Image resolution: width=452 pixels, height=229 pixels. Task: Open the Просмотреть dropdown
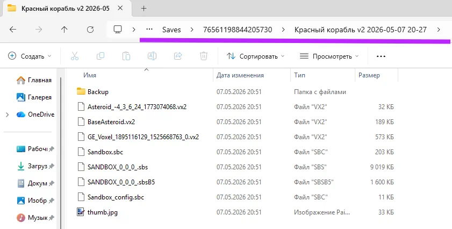[x=329, y=56]
